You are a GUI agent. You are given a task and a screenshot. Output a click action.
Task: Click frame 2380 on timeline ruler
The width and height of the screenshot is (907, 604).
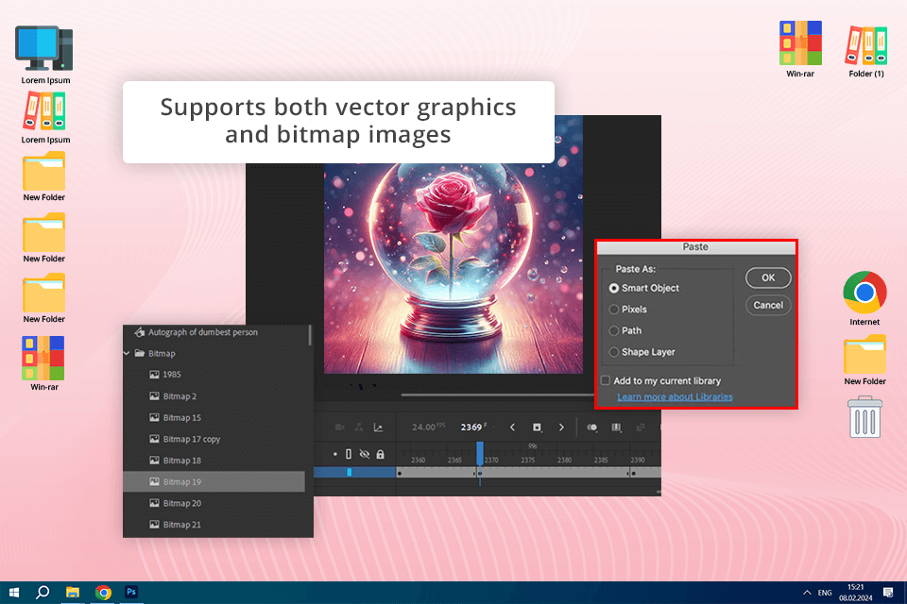564,461
